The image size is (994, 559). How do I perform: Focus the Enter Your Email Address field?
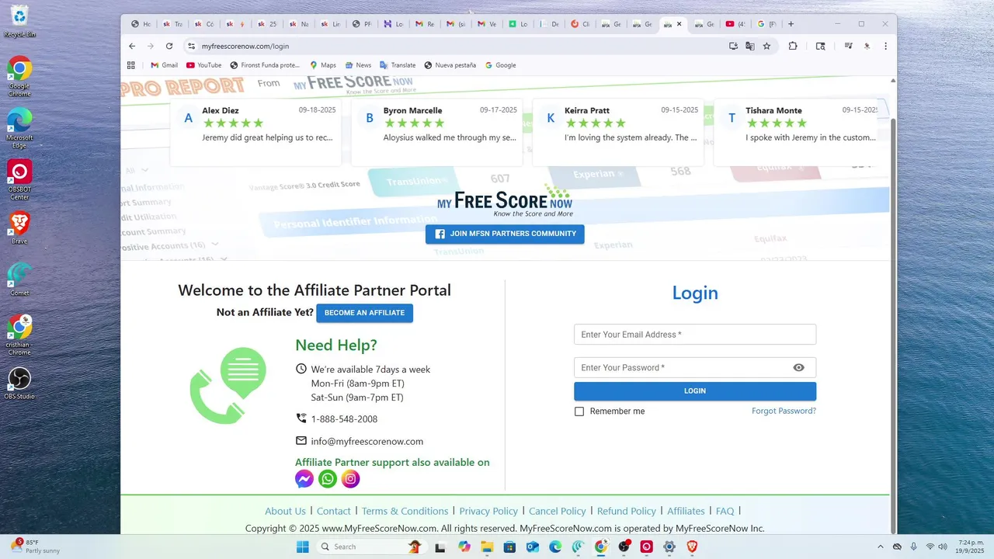click(695, 335)
